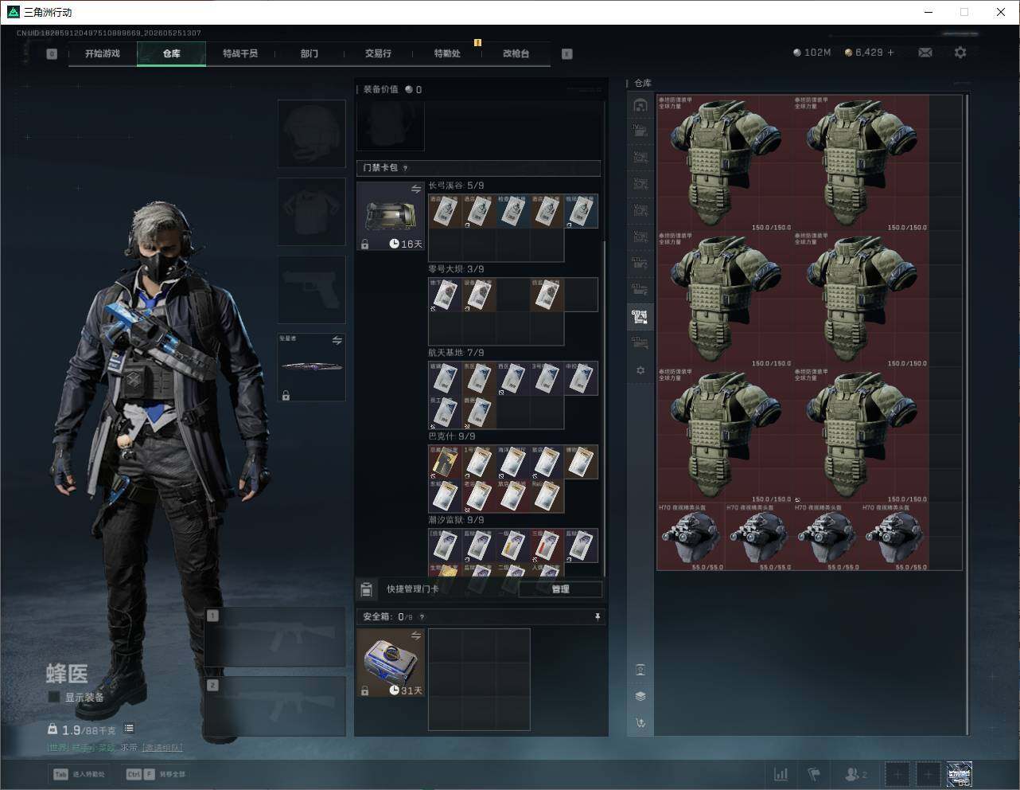The height and width of the screenshot is (790, 1020).
Task: Enable the 显示装备 checkbox
Action: (x=54, y=697)
